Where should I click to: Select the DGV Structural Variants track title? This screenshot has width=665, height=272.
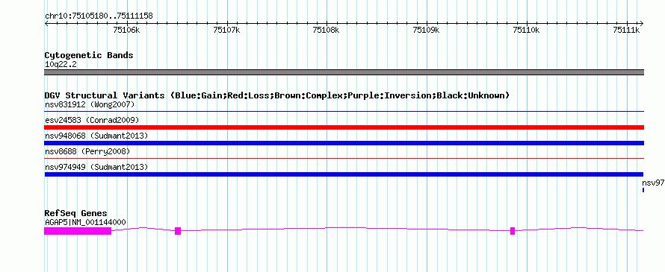pyautogui.click(x=276, y=95)
